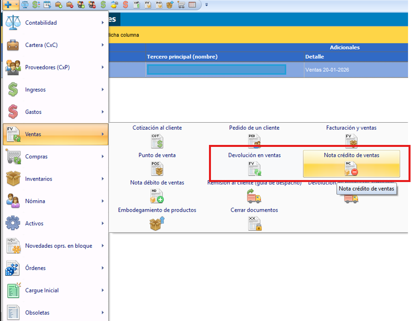Viewport: 411px width, 321px height.
Task: Open the Nómina menu entry
Action: (55, 201)
